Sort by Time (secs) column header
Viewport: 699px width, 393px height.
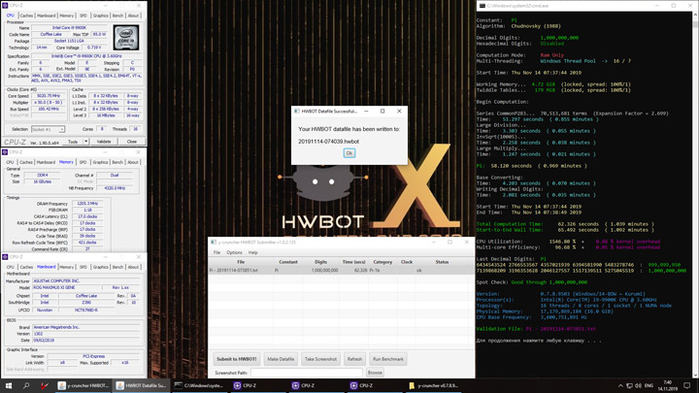(x=353, y=262)
